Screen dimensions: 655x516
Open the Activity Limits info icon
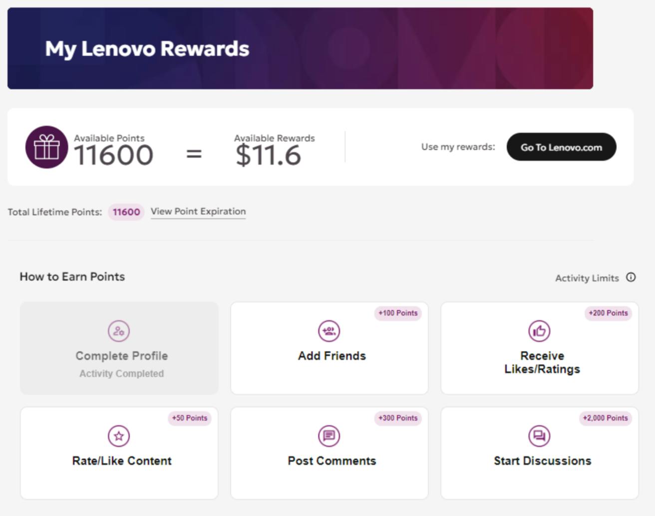click(631, 278)
